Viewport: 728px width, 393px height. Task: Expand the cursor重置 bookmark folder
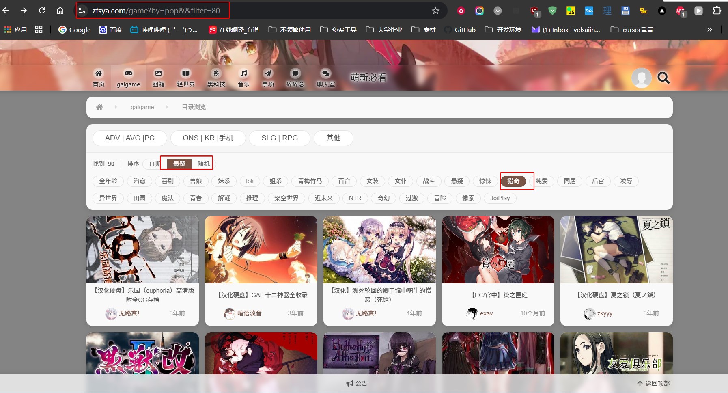click(x=632, y=30)
